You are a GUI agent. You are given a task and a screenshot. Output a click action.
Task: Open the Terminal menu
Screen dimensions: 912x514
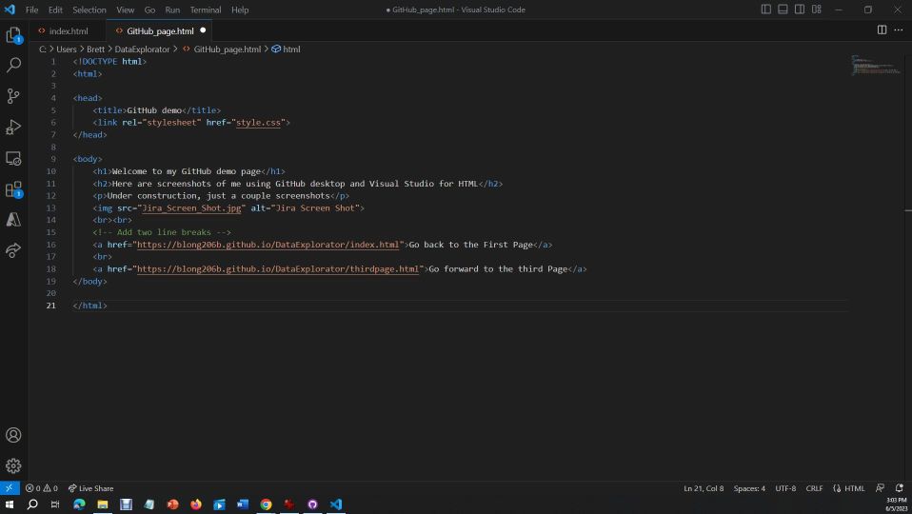coord(206,10)
